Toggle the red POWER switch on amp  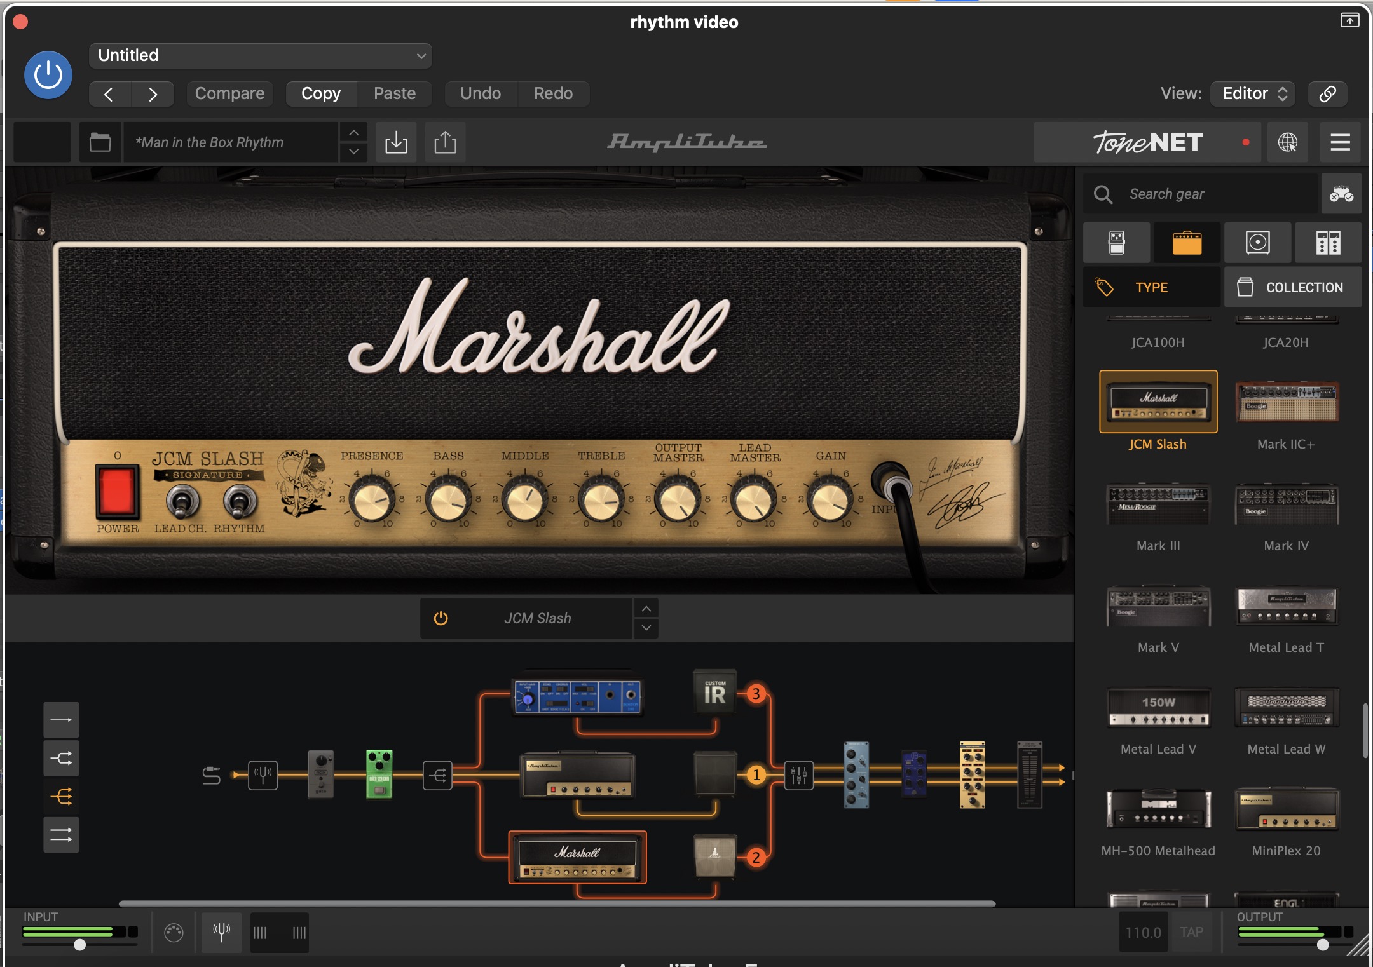(x=117, y=492)
